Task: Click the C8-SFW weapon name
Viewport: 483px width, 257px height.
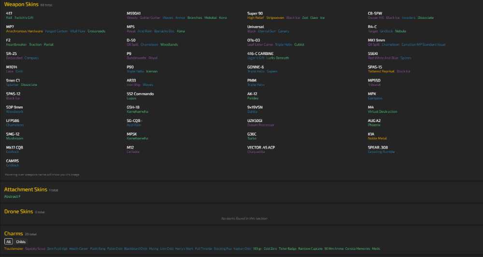Action: click(375, 14)
